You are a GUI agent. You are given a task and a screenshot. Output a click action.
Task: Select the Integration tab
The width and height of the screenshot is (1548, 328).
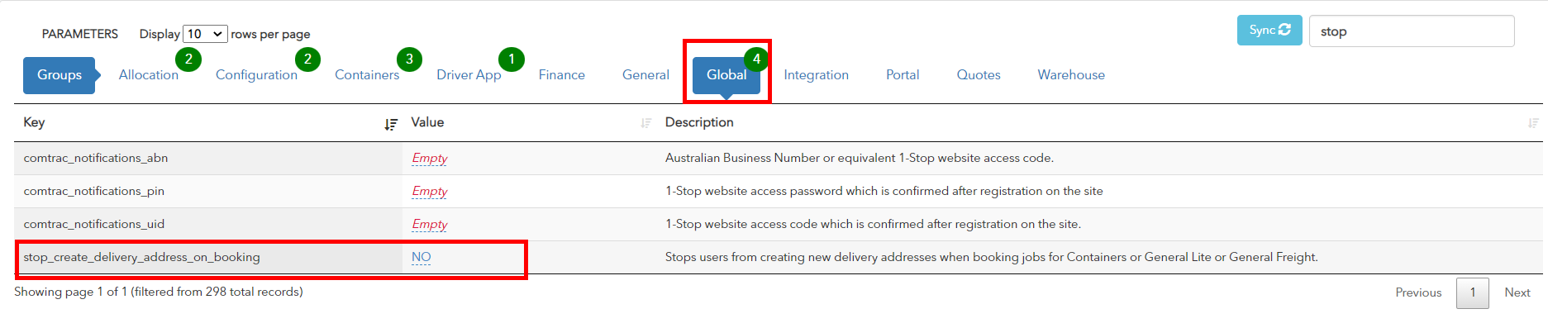(816, 74)
